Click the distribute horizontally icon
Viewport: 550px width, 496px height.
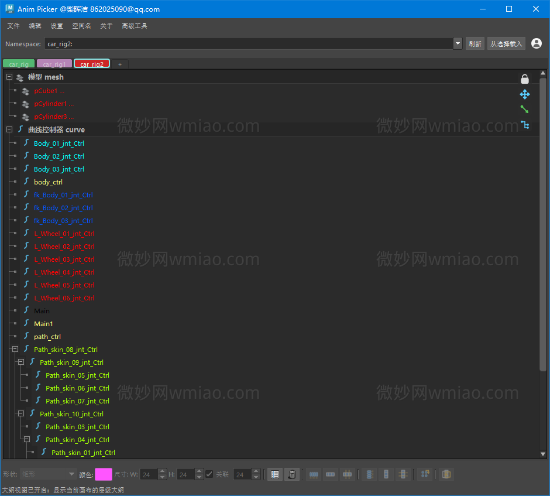click(314, 474)
